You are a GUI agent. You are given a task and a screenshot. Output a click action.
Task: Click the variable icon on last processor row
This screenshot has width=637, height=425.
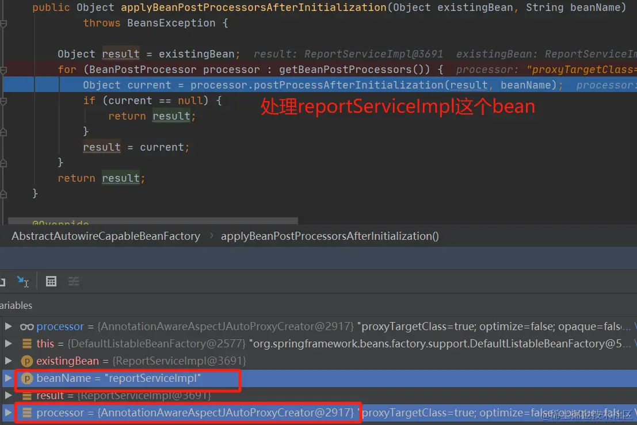coord(27,413)
